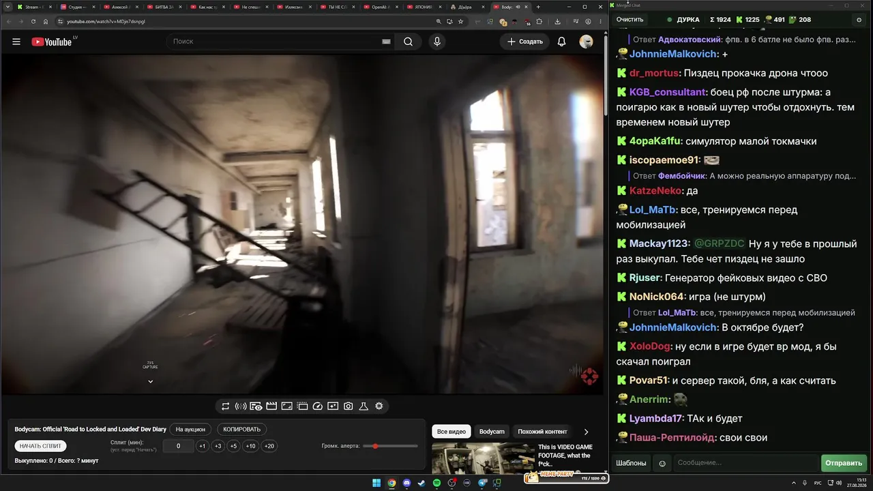Open the on-screen keyboard icon in search box

[386, 42]
